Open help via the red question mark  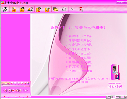81,9
